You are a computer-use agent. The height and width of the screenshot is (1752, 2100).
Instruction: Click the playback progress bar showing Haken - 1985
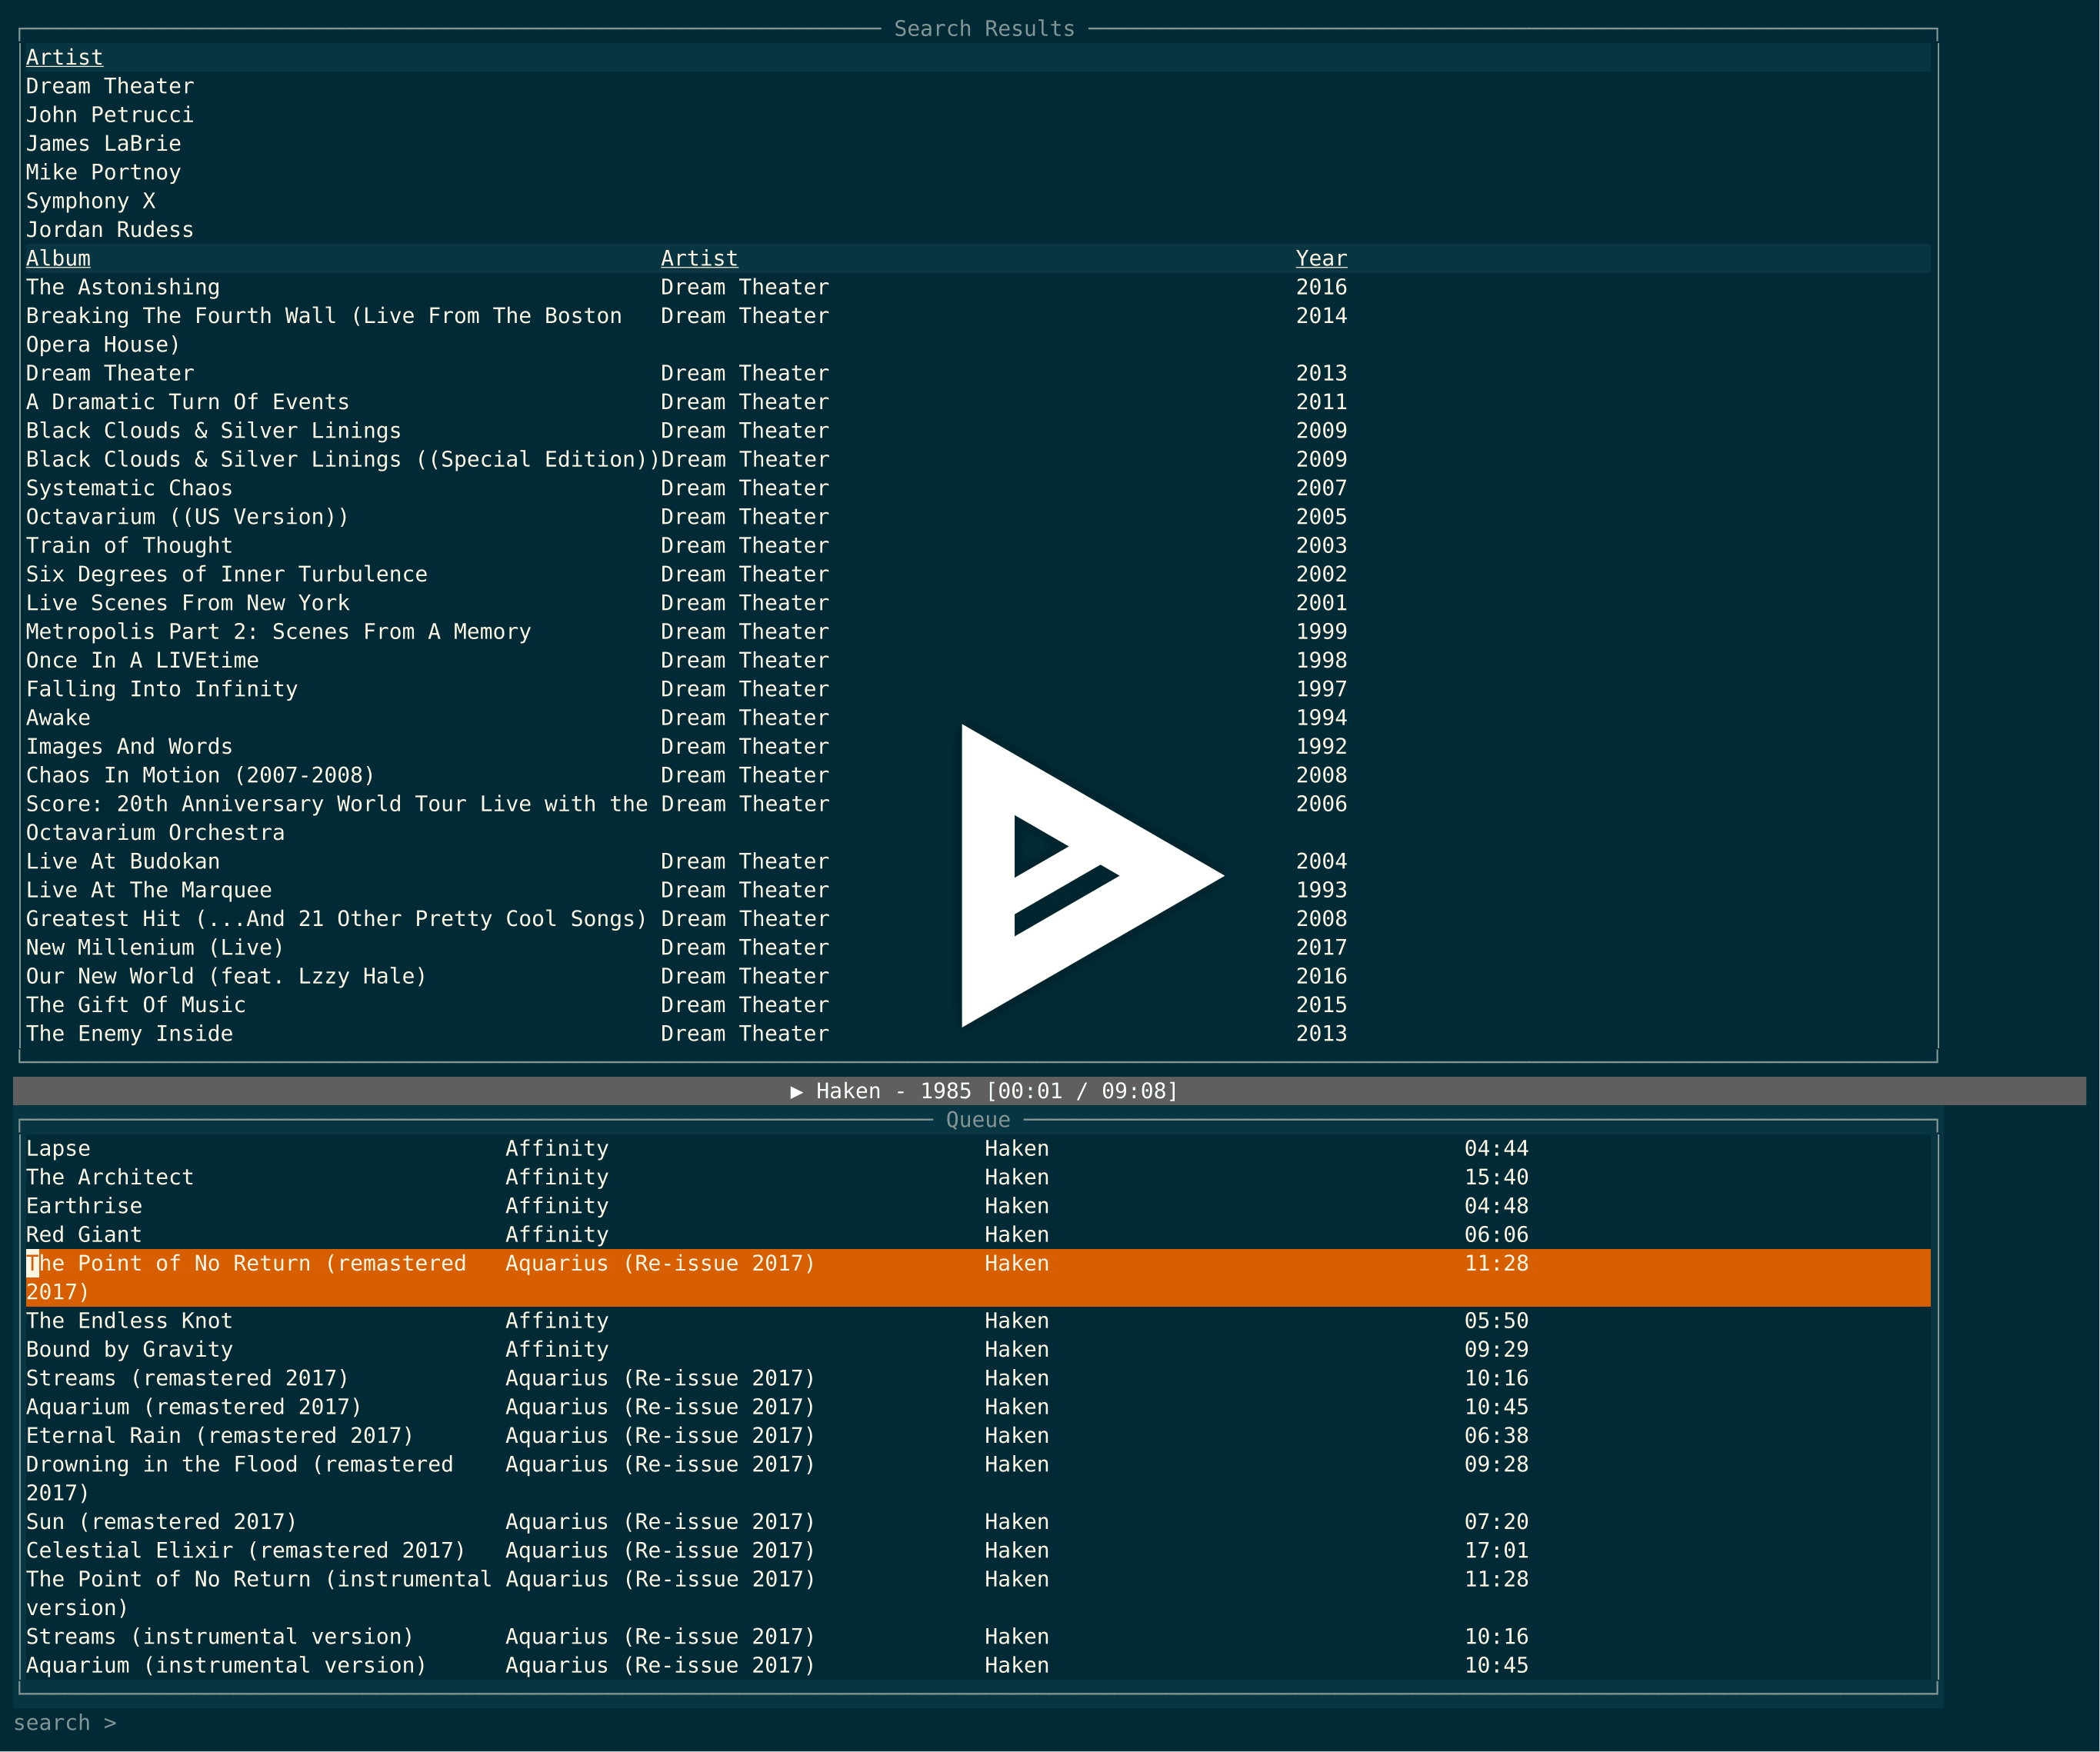click(x=985, y=1091)
